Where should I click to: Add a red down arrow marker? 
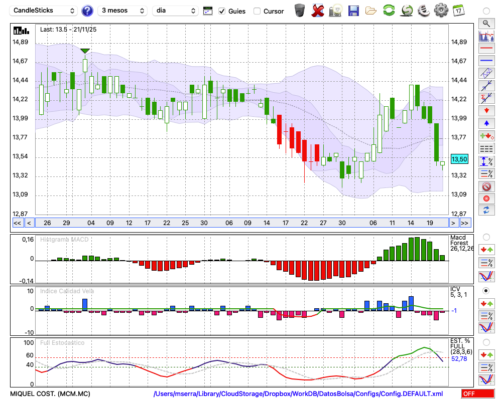tap(486, 111)
